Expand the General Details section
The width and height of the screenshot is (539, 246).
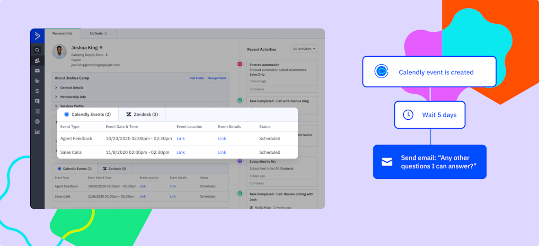(140, 88)
